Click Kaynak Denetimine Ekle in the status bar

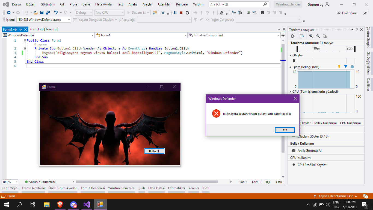tap(336, 196)
